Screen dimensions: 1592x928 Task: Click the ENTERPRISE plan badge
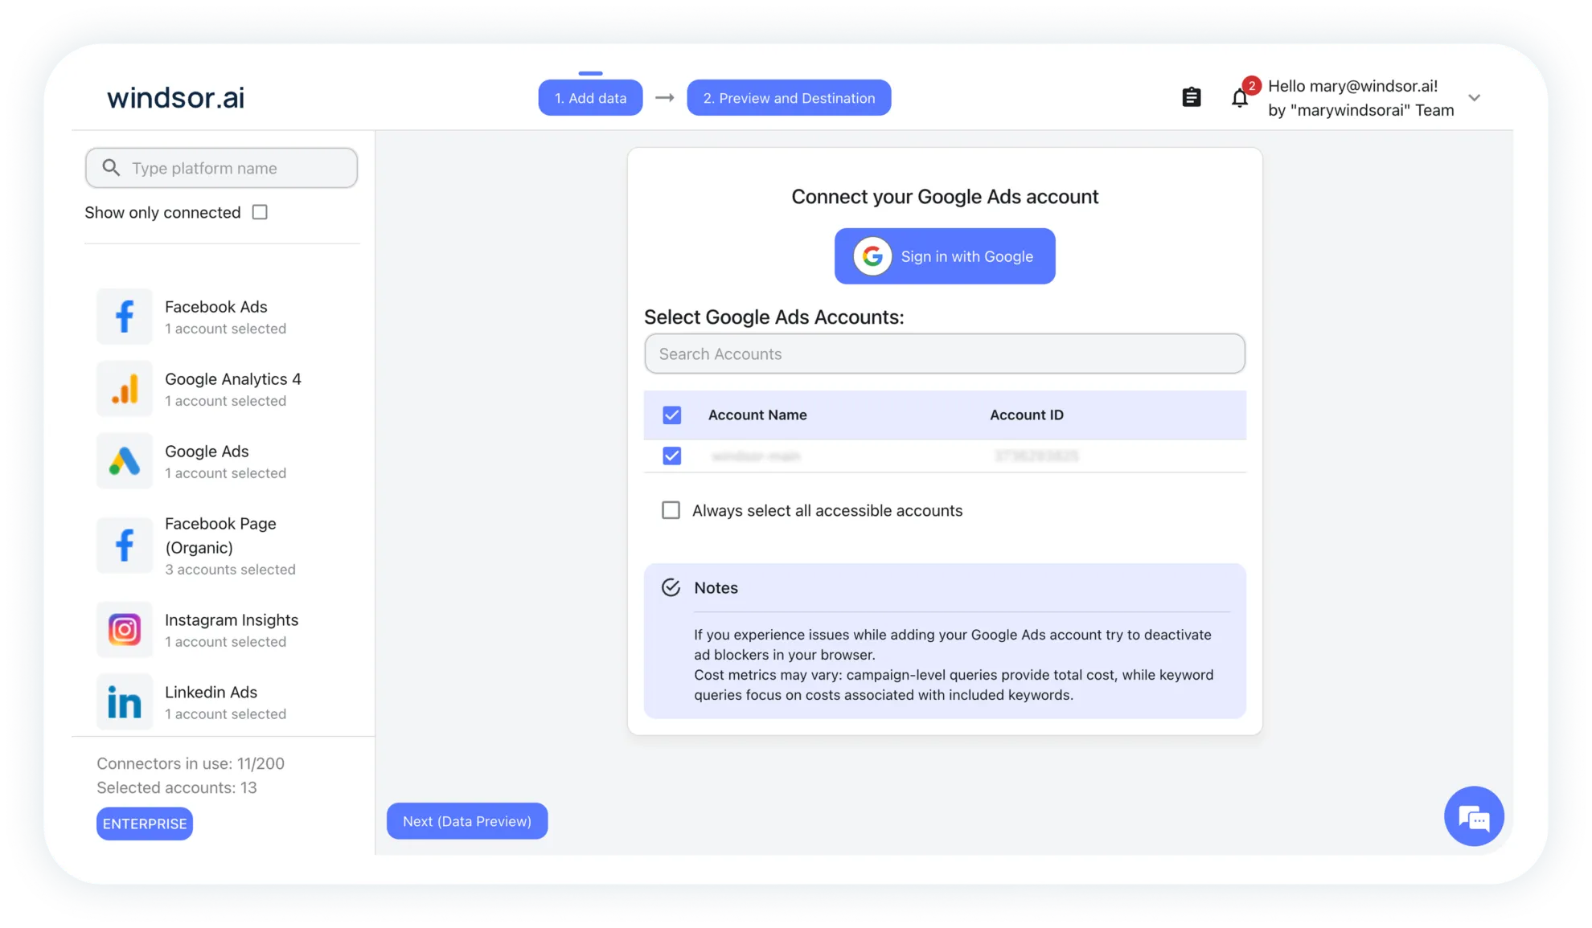145,824
